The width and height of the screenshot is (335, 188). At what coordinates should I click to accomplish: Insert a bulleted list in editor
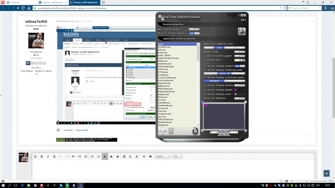[92, 157]
